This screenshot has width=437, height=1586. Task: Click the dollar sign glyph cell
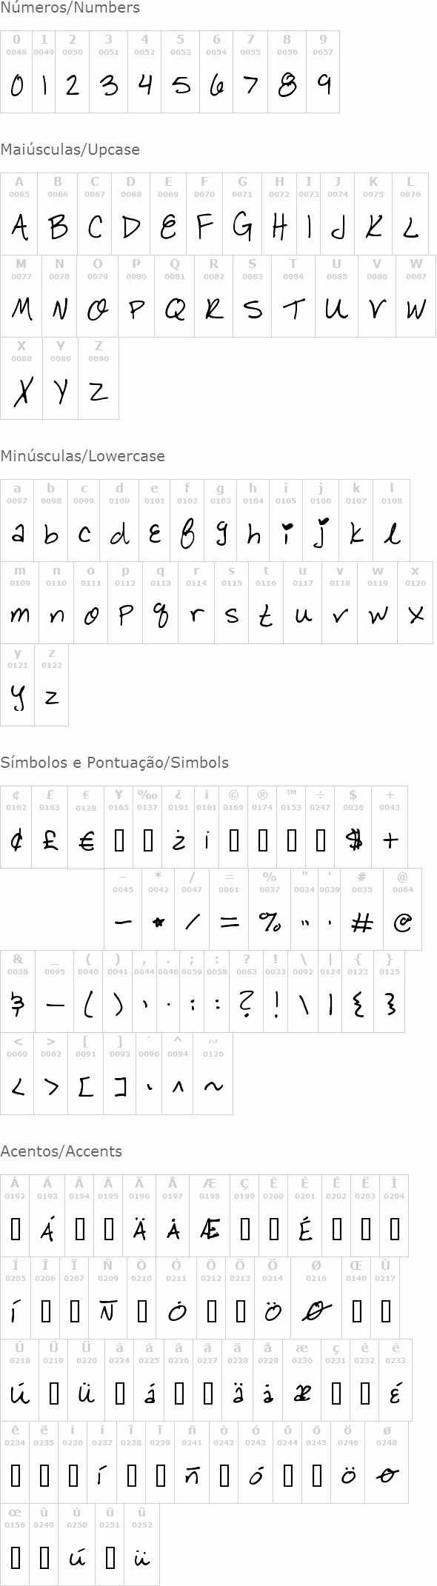pos(353,827)
